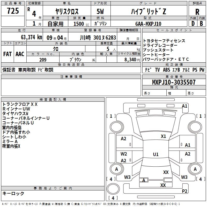Click P2 mark on rear bumper
Image resolution: width=207 pixels, height=207 pixels.
pos(184,191)
